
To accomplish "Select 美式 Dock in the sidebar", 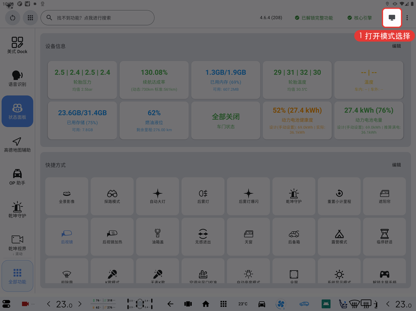I will 17,45.
